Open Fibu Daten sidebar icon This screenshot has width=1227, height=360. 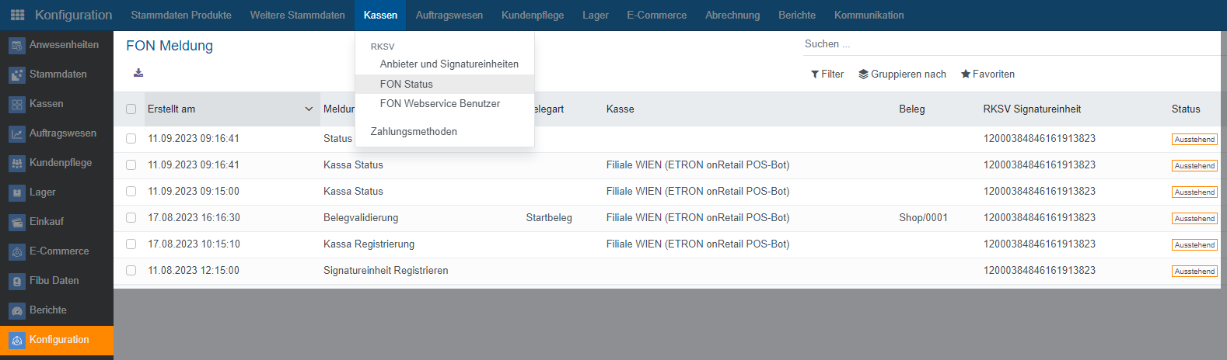coord(17,282)
